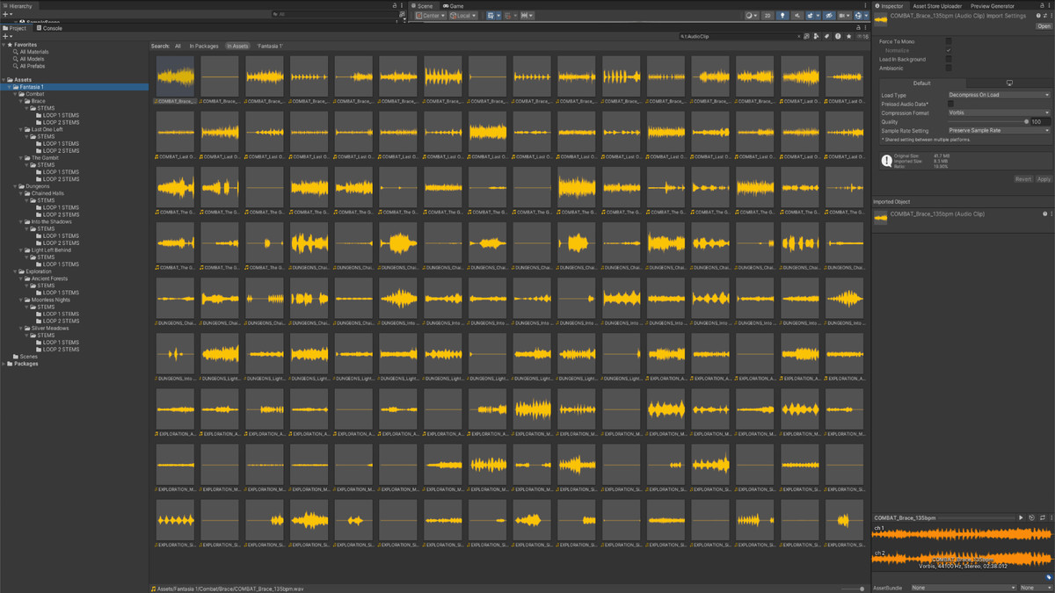Click the Quality slider handle
Viewport: 1055px width, 593px height.
coord(1026,121)
